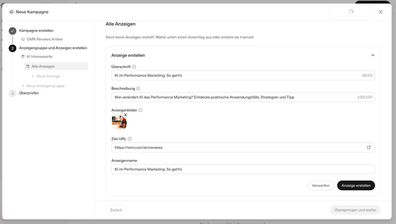
Task: Collapse the Anzeige erstellen section
Action: point(373,55)
